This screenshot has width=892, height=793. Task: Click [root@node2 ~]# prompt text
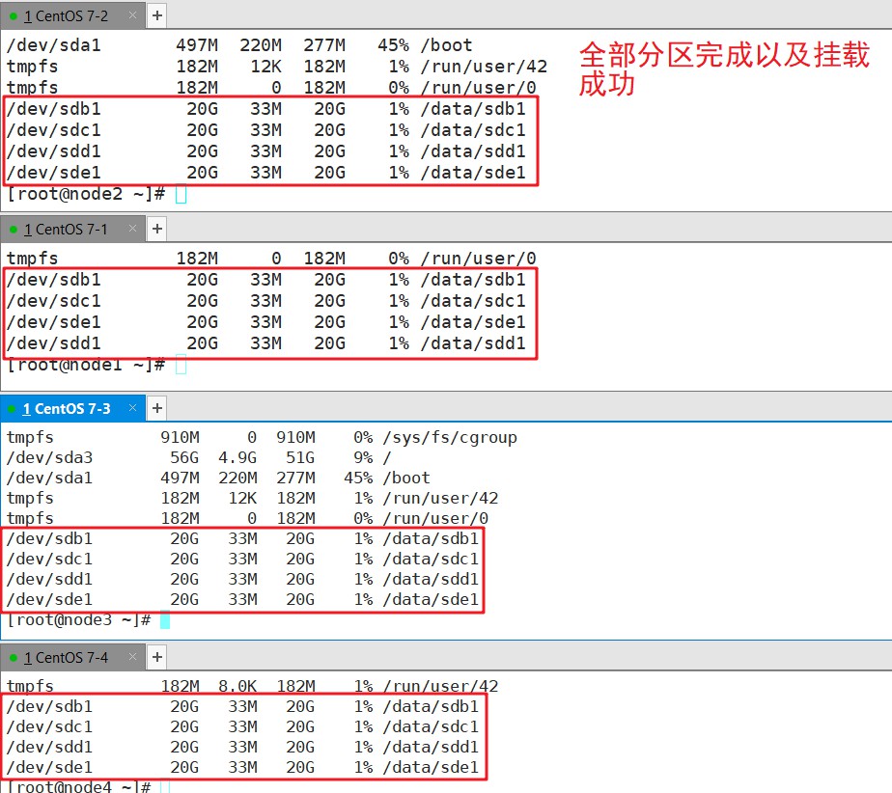86,195
